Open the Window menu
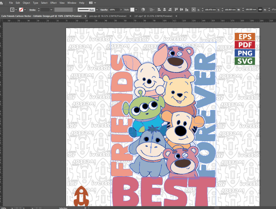 pyautogui.click(x=72, y=3)
